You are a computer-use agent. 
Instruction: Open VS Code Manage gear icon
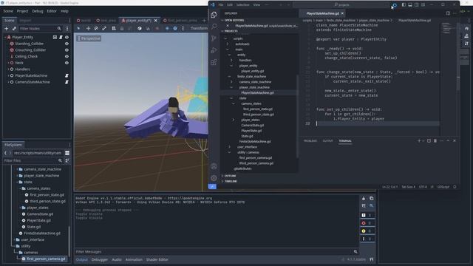point(214,178)
